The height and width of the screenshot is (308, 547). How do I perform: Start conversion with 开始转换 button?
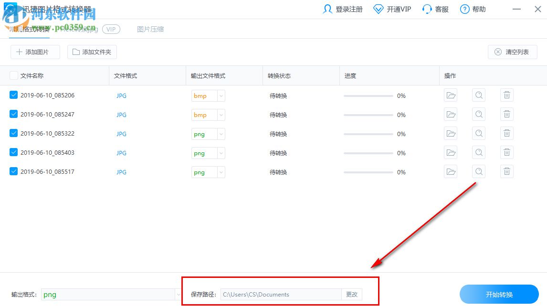pos(499,294)
